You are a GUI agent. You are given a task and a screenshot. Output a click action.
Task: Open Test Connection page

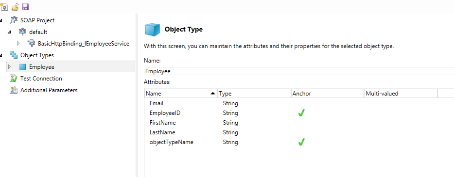(x=41, y=78)
